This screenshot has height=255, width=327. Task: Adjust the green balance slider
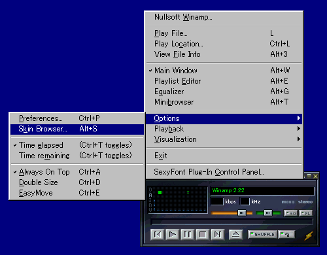click(268, 213)
